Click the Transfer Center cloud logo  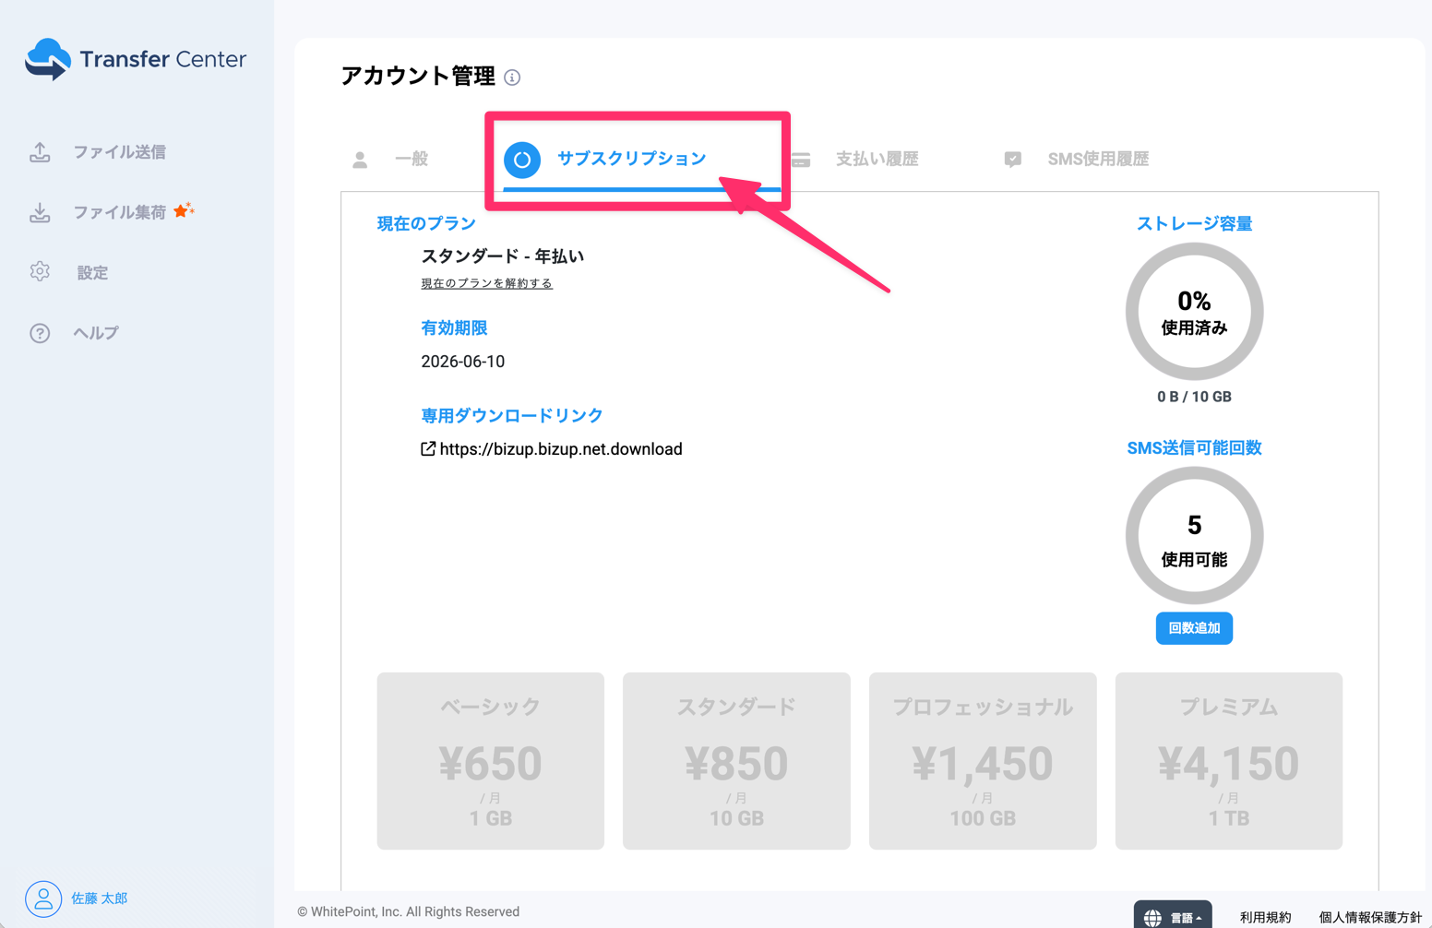pos(48,59)
